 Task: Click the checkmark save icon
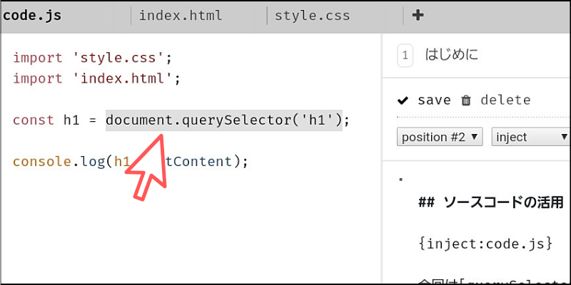pyautogui.click(x=403, y=100)
